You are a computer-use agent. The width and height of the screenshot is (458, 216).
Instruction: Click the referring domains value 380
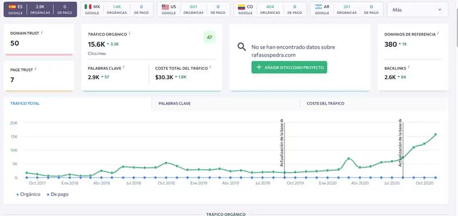tap(390, 45)
